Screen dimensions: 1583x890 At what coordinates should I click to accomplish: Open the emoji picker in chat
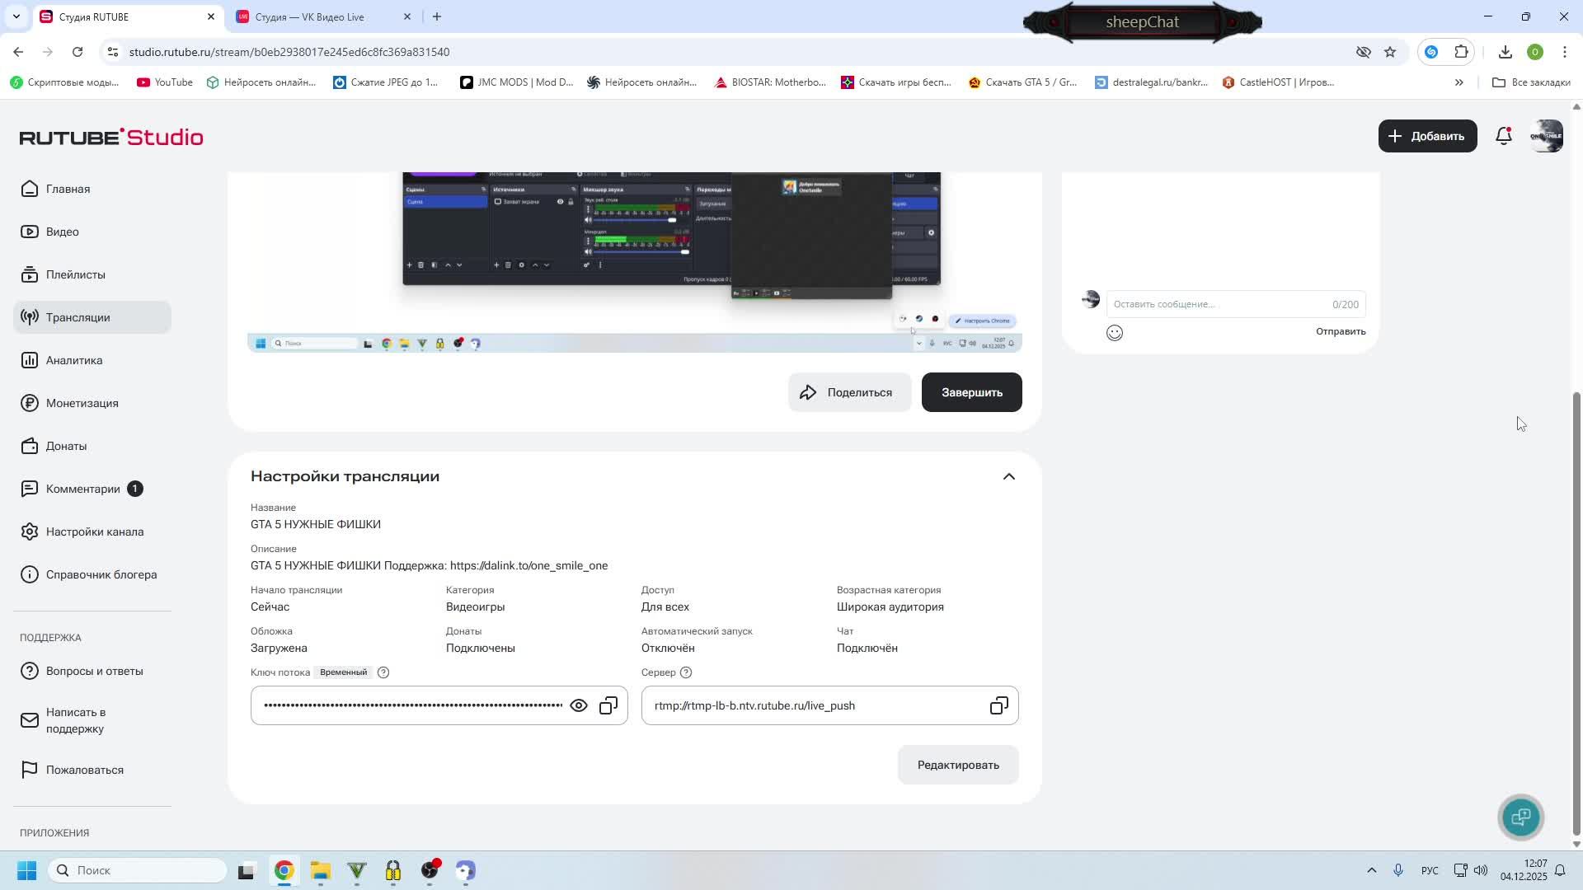pyautogui.click(x=1115, y=333)
